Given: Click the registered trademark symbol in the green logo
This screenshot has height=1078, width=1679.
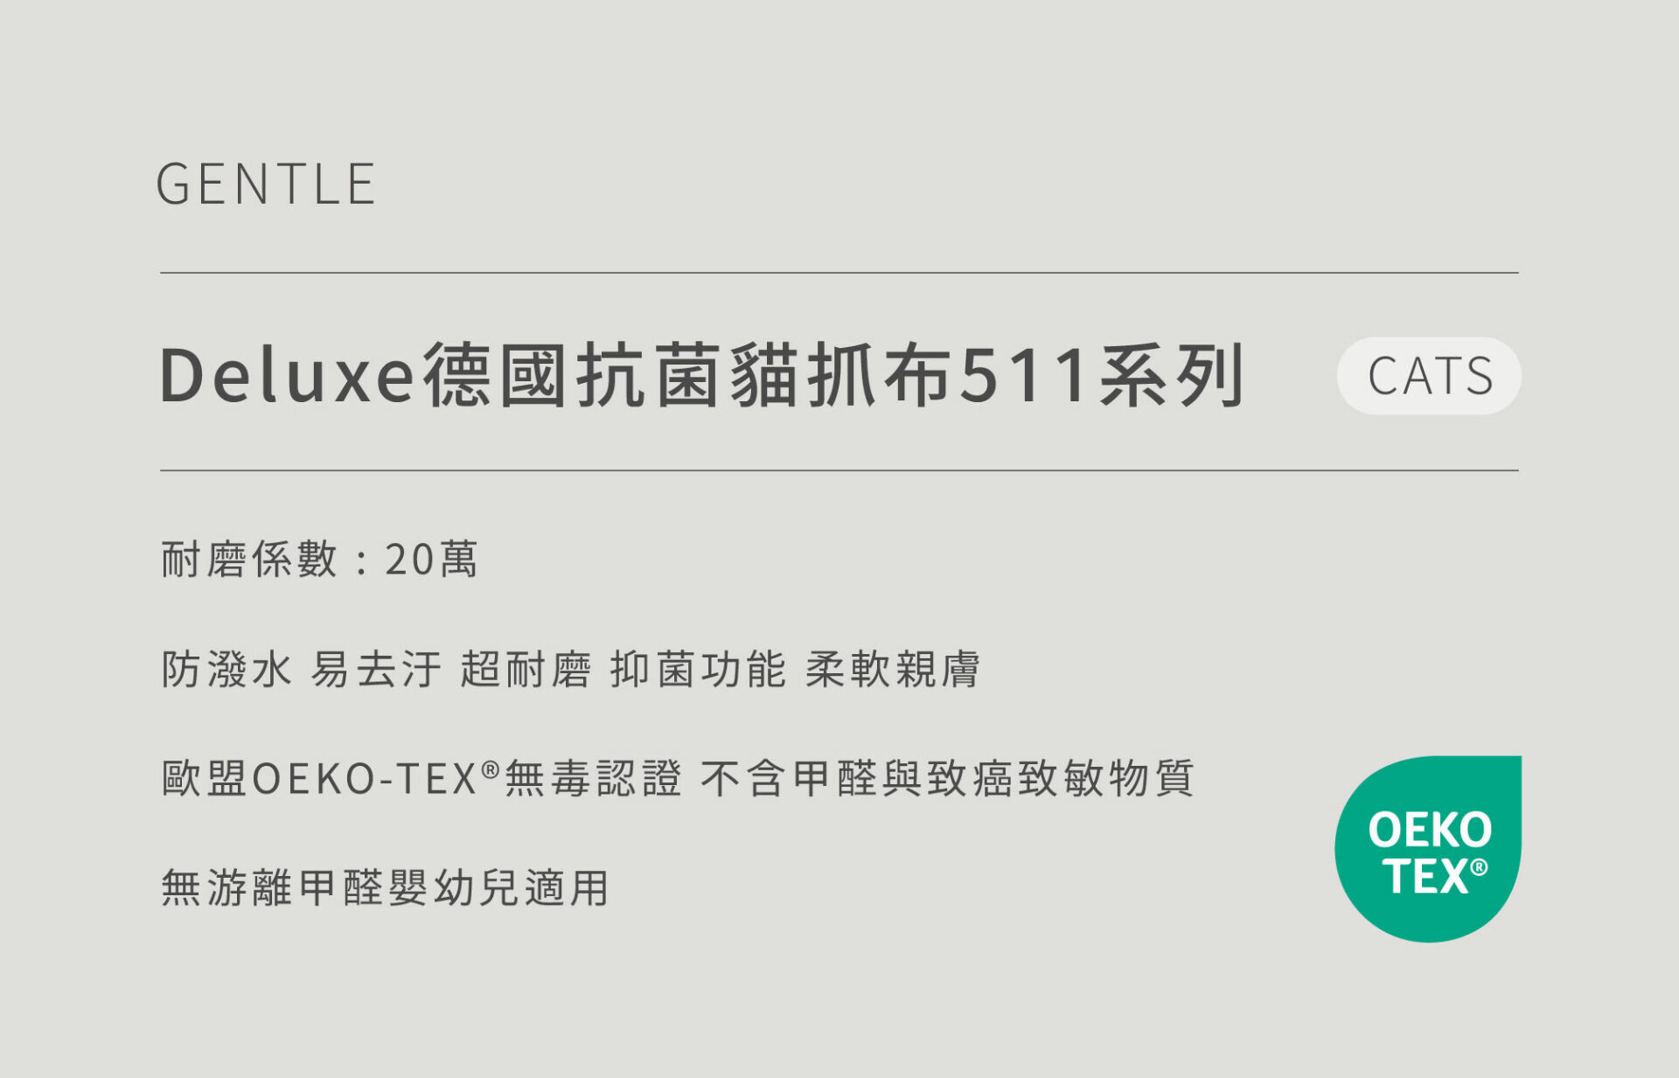Looking at the screenshot, I should (x=1479, y=867).
